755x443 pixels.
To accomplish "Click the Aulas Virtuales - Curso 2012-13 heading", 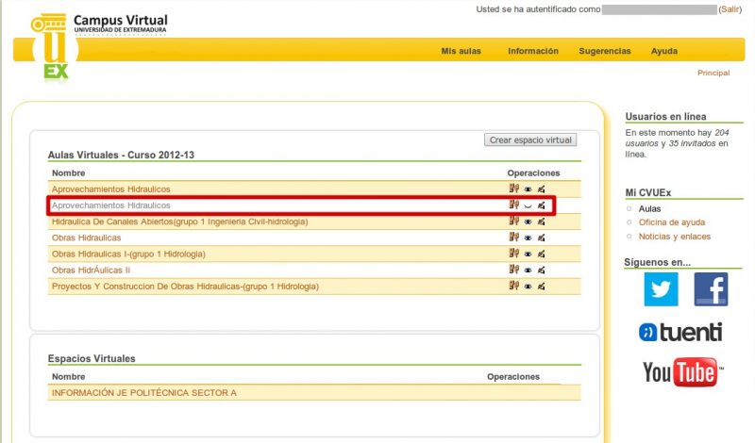I will (x=121, y=155).
